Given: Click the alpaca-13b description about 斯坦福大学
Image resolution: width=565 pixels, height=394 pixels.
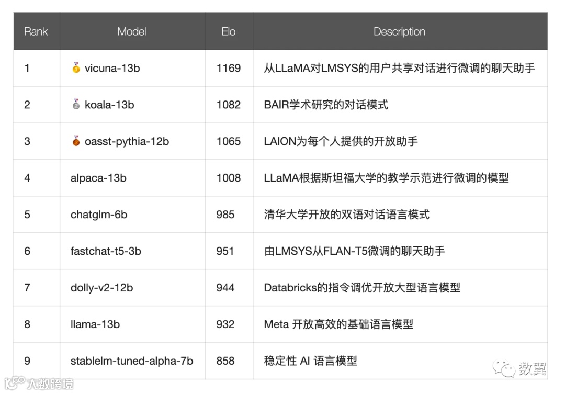Looking at the screenshot, I should [x=386, y=178].
